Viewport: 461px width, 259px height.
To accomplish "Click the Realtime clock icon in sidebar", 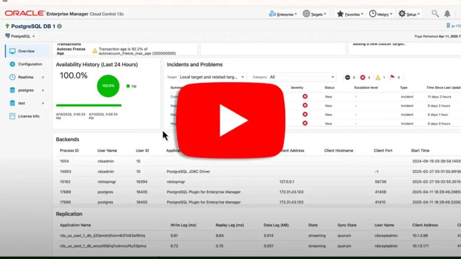I will click(12, 77).
